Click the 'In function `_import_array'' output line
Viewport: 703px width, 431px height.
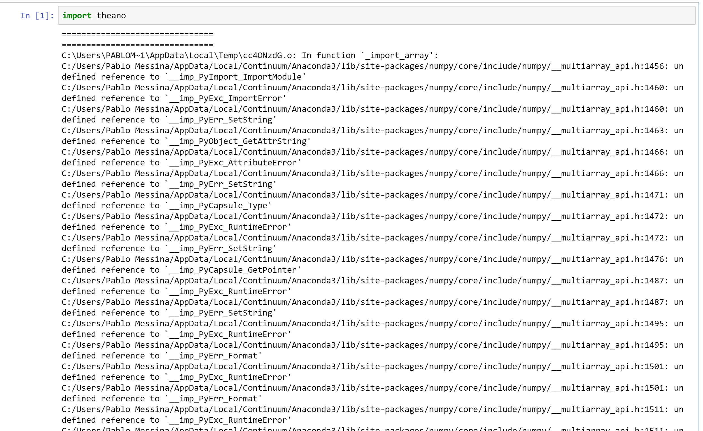250,55
